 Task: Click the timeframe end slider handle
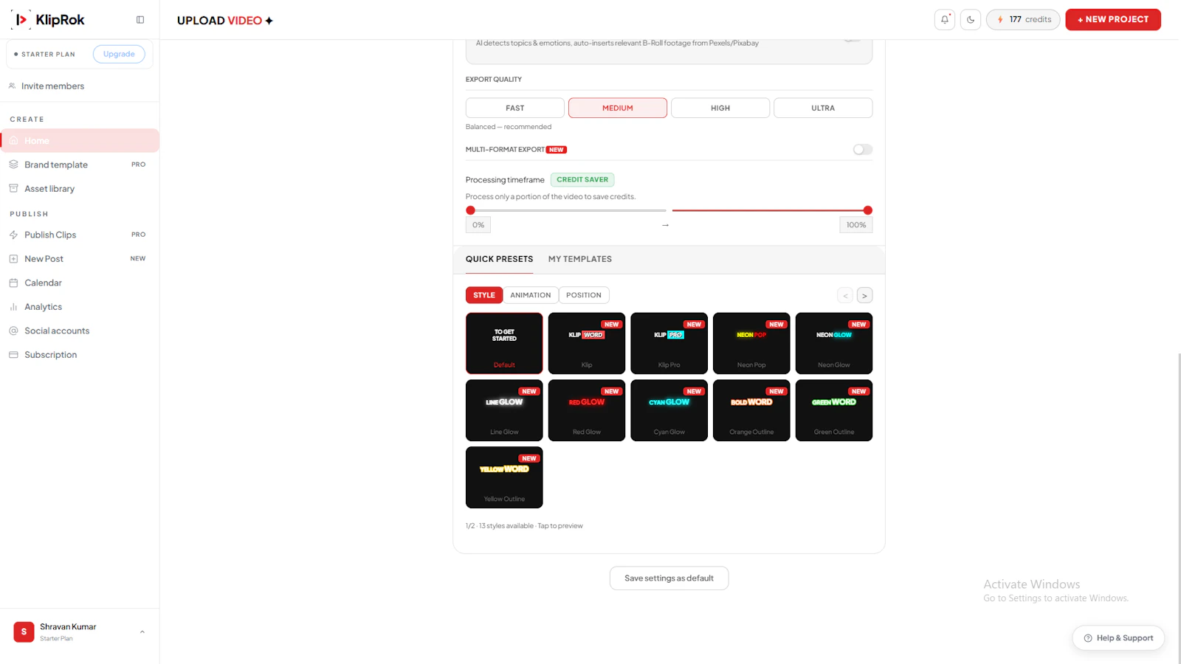[868, 210]
